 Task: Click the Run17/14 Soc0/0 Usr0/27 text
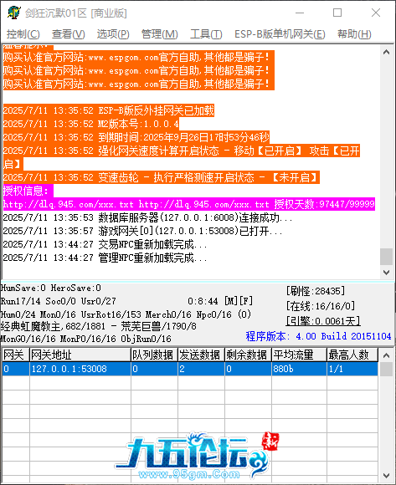(59, 301)
